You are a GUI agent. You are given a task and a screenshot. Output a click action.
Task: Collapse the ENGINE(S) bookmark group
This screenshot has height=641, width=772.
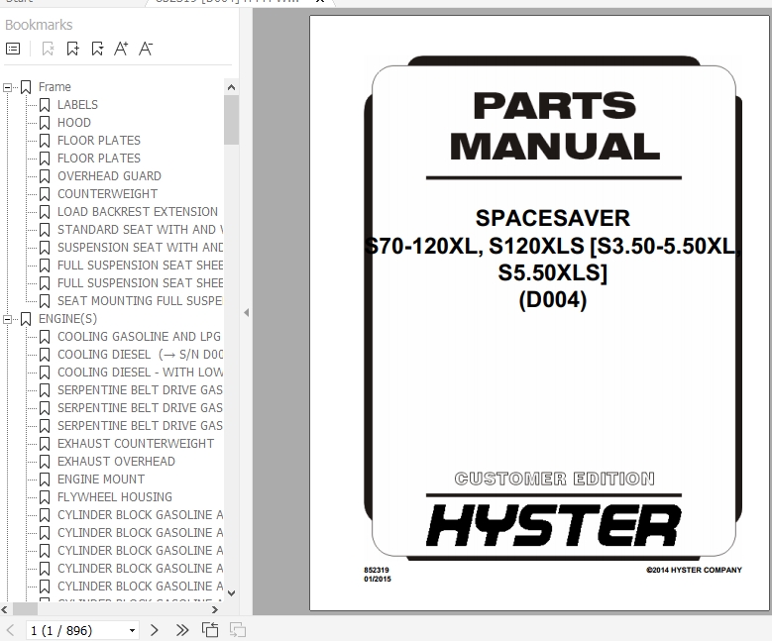[x=7, y=320]
